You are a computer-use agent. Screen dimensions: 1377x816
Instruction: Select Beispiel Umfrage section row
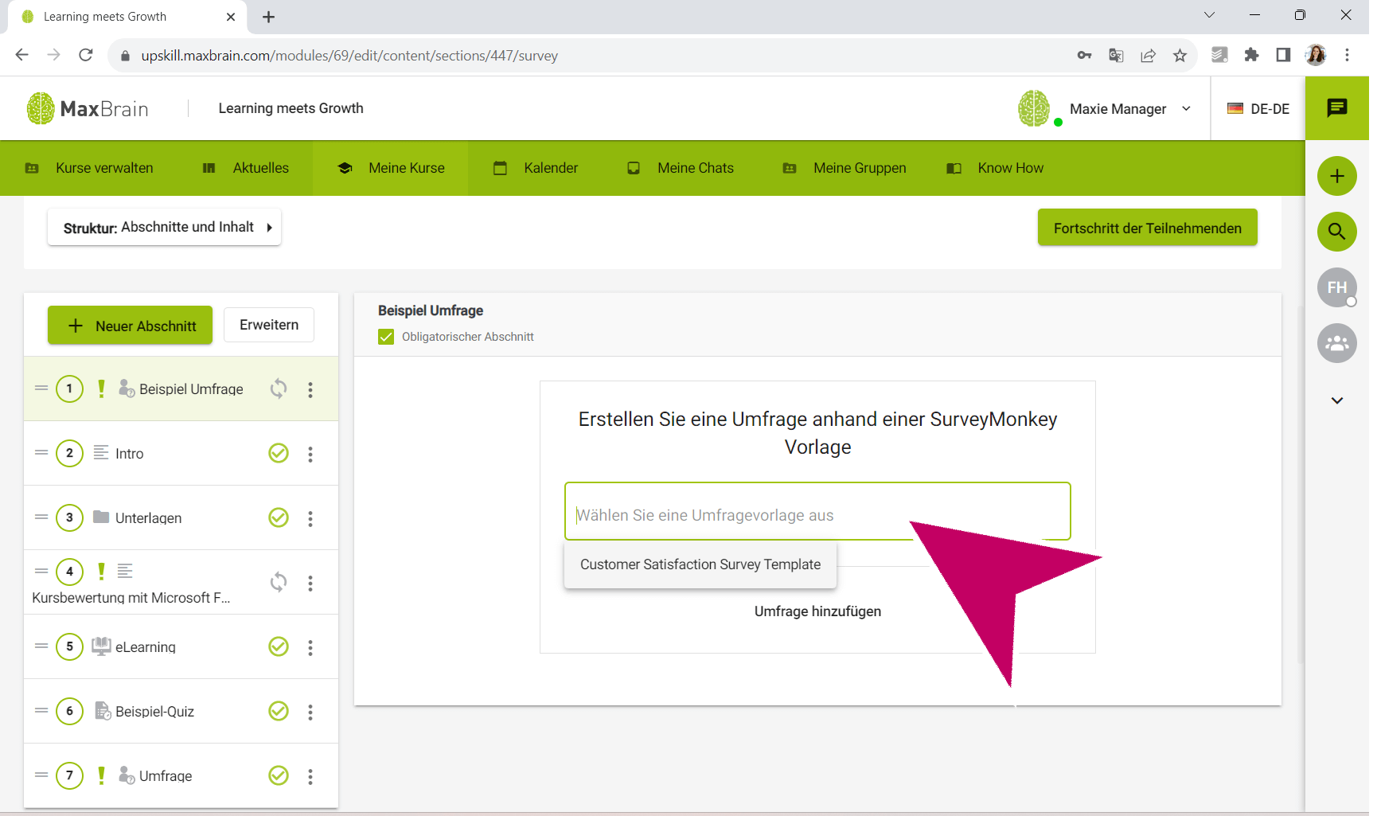point(181,388)
